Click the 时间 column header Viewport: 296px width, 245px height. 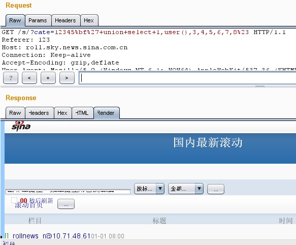[x=286, y=221]
